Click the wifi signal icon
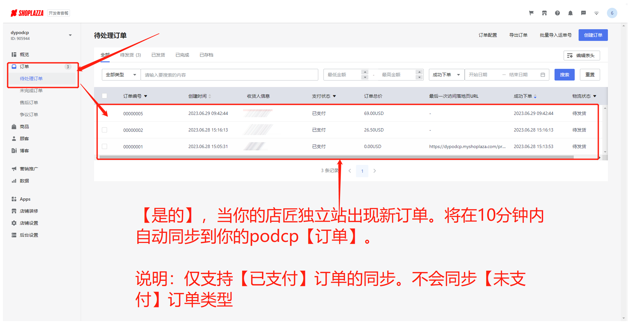 point(597,13)
